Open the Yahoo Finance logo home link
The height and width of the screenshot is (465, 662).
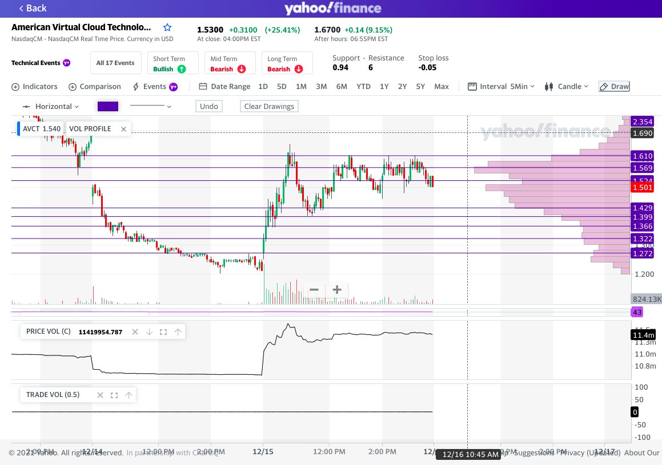point(332,8)
